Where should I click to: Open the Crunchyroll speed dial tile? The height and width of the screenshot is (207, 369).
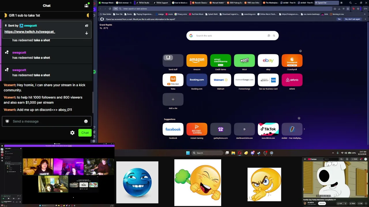click(292, 60)
